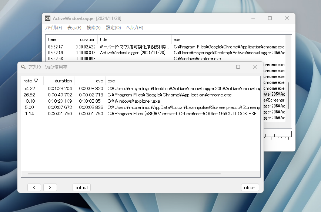This screenshot has height=212, width=321.
Task: Click average value 0:00:03.836
Action: point(91,107)
